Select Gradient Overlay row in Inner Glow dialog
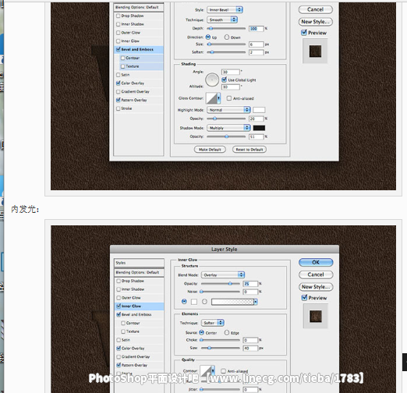Image resolution: width=407 pixels, height=393 pixels. 139,356
